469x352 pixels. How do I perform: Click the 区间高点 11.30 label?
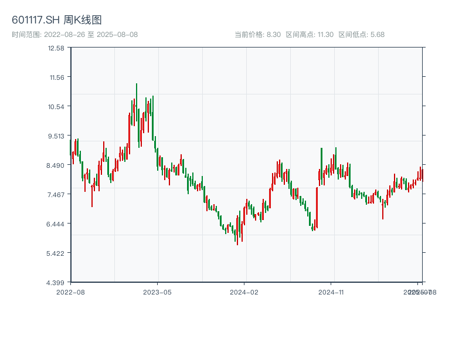pyautogui.click(x=309, y=35)
